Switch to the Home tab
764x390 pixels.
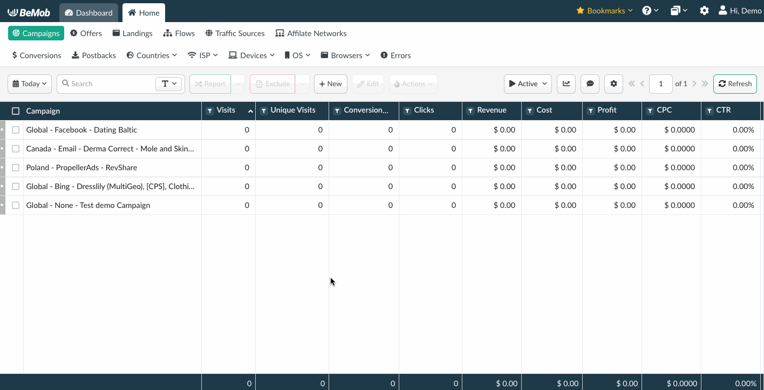144,12
